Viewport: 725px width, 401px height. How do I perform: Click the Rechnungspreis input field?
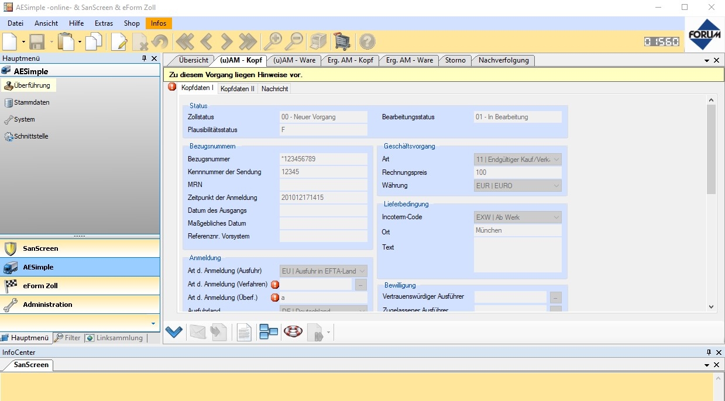coord(518,172)
